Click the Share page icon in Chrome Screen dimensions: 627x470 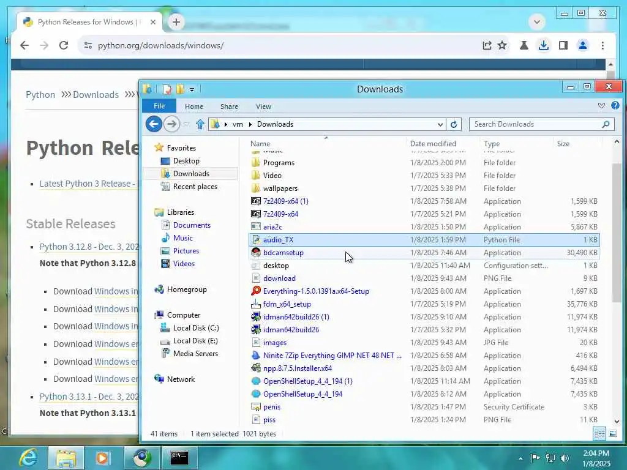pyautogui.click(x=487, y=45)
